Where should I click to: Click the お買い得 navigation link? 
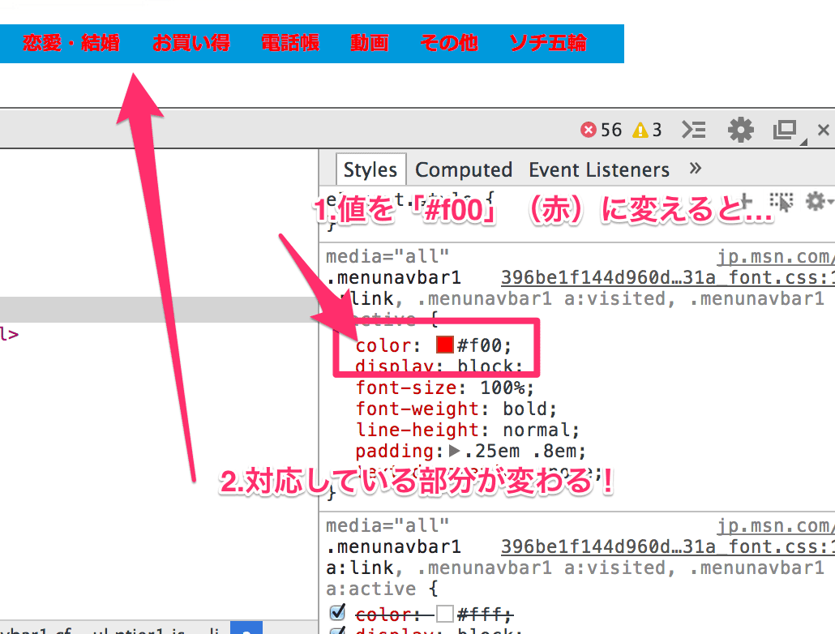[191, 43]
